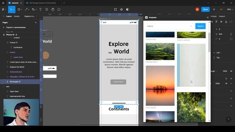
Task: Select the green hills photo
Action: click(160, 51)
